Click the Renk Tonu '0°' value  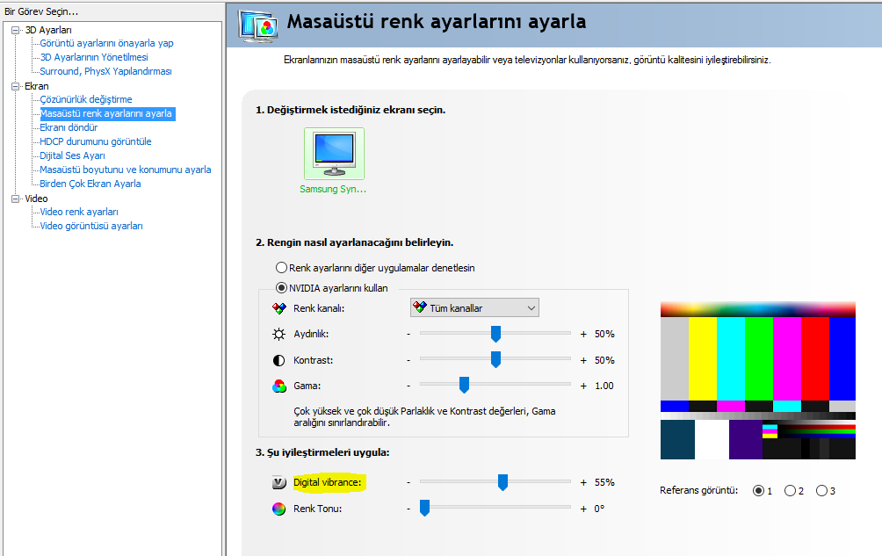(600, 509)
